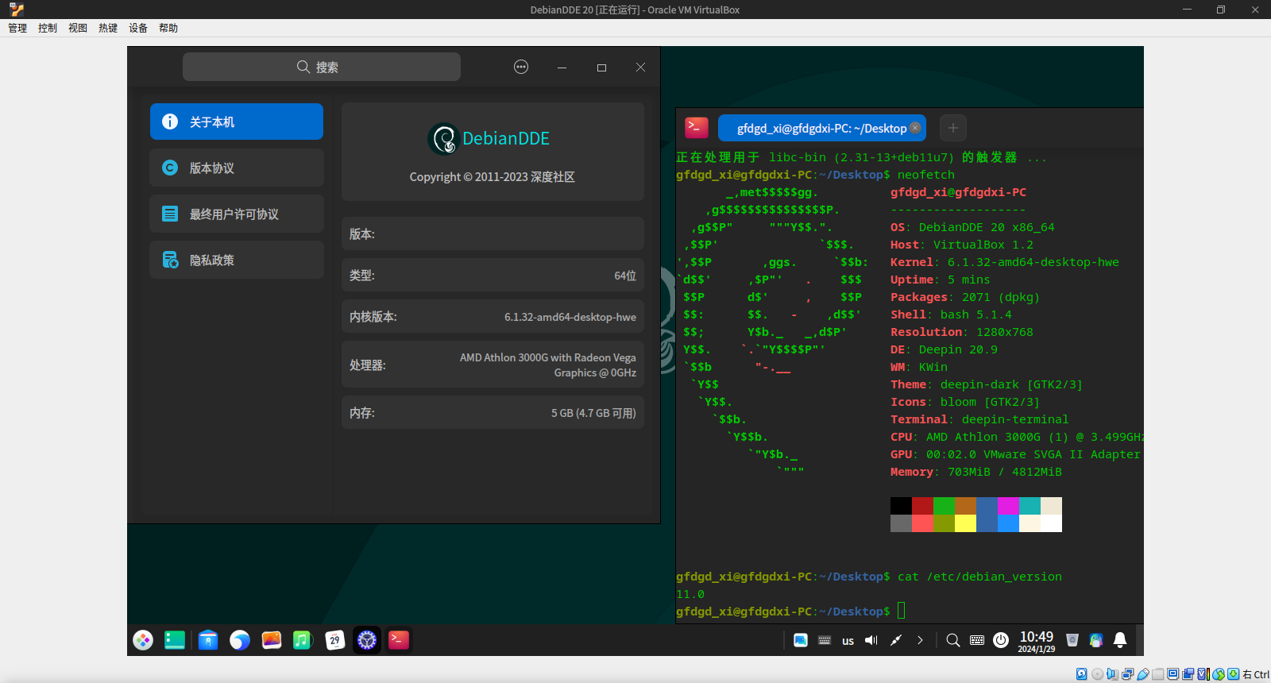Click the keyboard icon next to the power button
The width and height of the screenshot is (1271, 683).
pyautogui.click(x=977, y=640)
